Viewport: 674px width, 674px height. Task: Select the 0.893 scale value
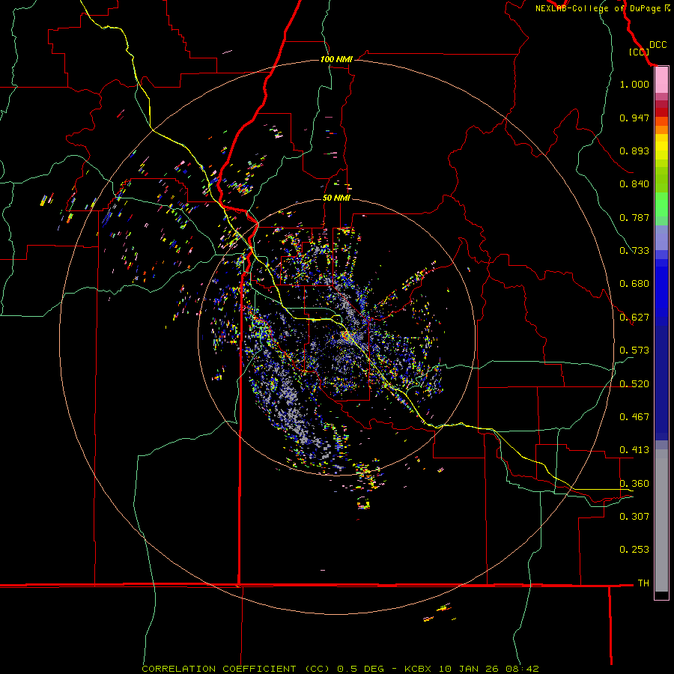click(634, 151)
